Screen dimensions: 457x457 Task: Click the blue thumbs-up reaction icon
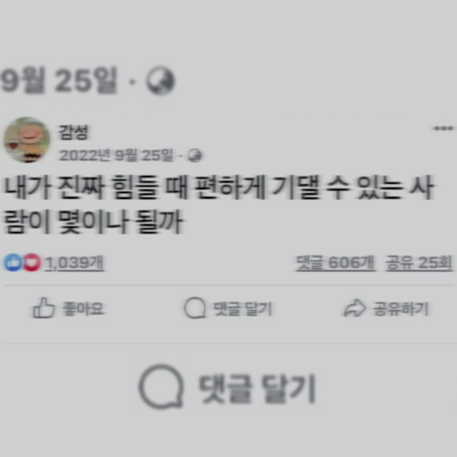13,262
